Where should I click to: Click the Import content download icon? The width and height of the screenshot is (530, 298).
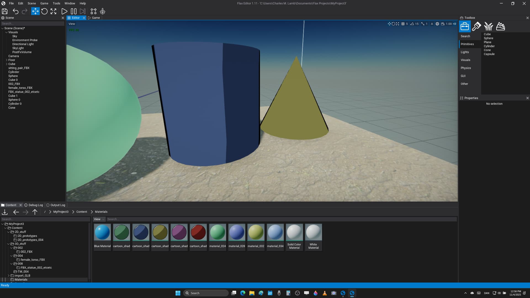[5, 212]
